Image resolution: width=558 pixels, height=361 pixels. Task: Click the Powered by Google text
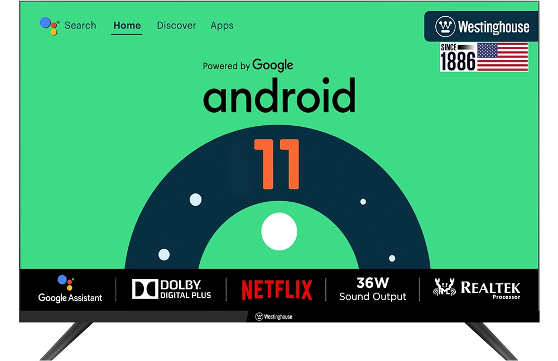click(248, 65)
